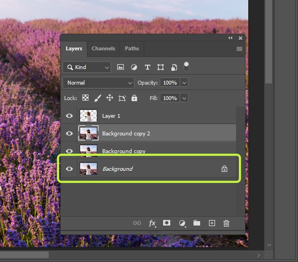Expand Fill slider arrow
The width and height of the screenshot is (298, 262).
[184, 98]
